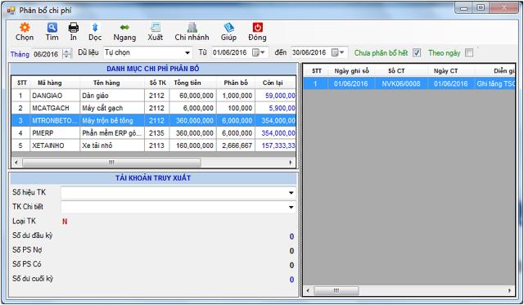Screen dimensions: 524x305
Task: Click the Xuất export icon
Action: coord(156,27)
